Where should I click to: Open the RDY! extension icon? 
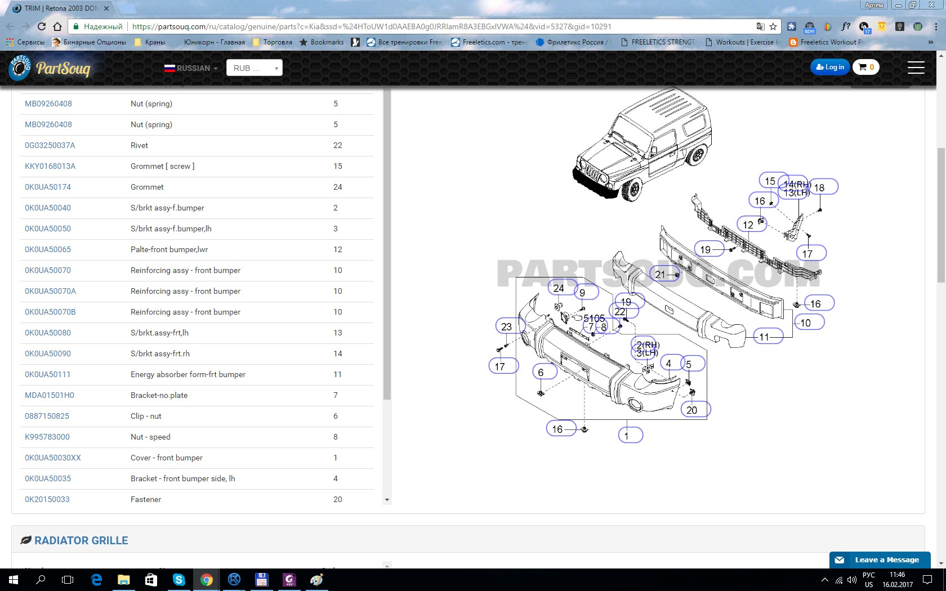click(810, 26)
